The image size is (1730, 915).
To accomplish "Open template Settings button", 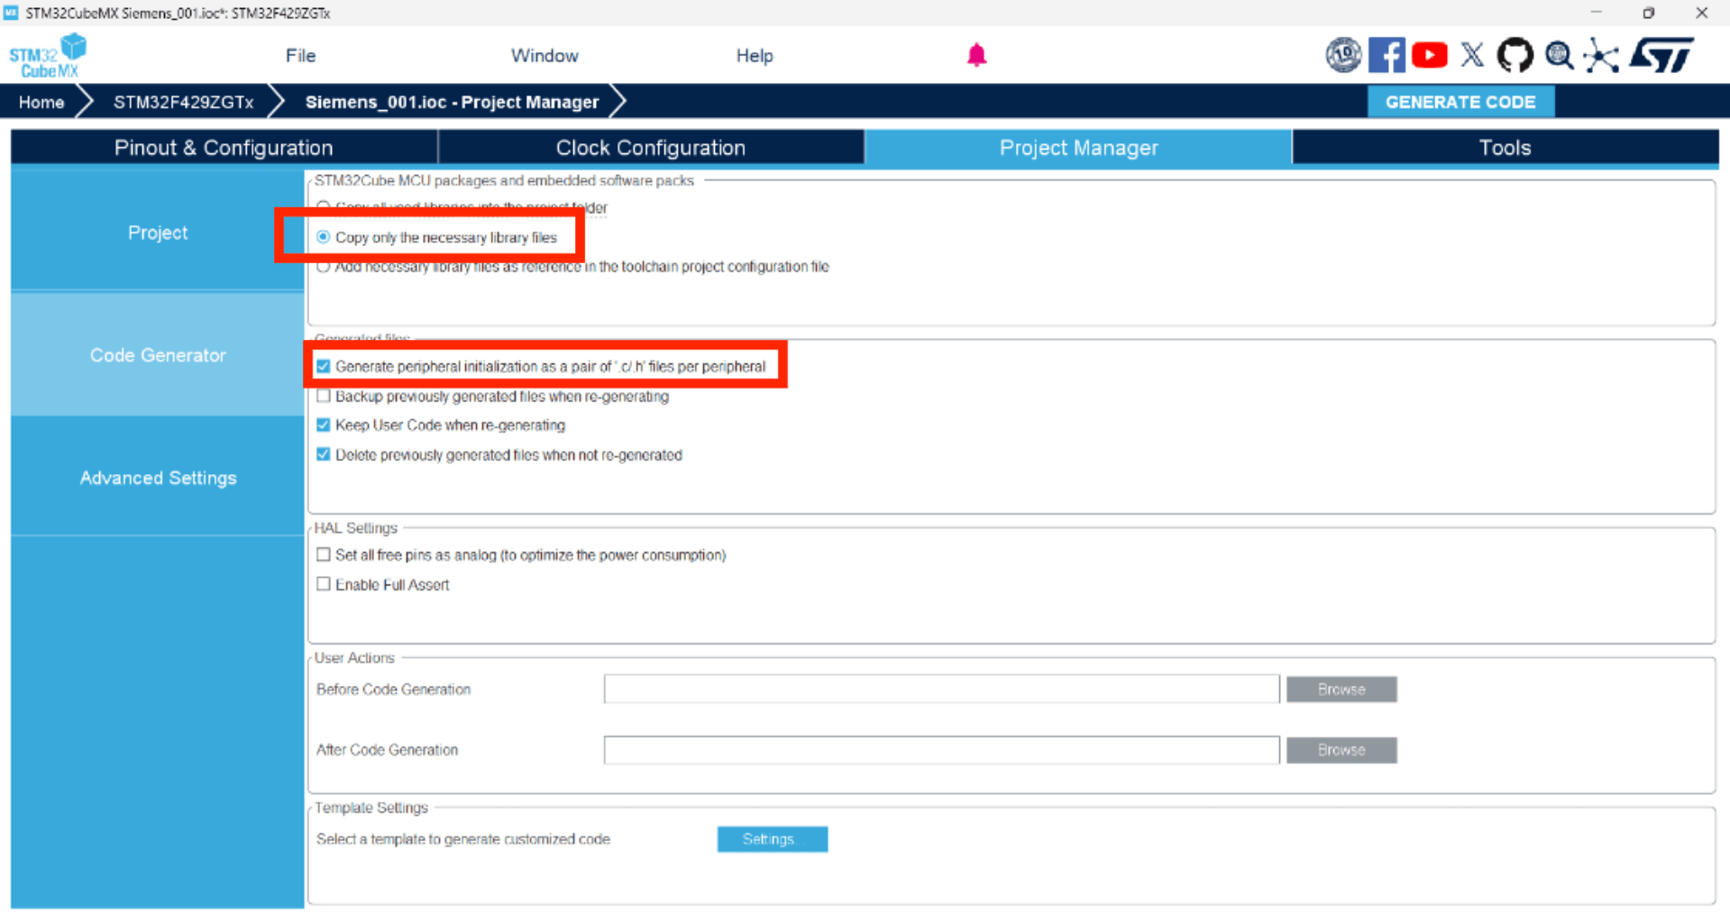I will [772, 839].
